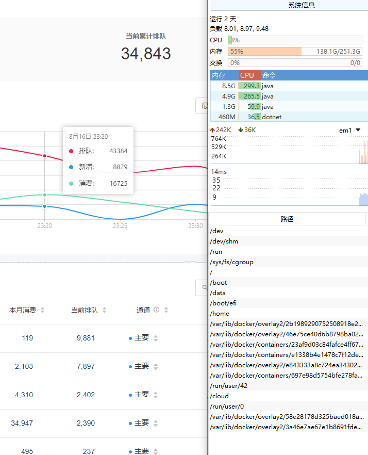Open 主要 channel selector for row with 7,897
The image size is (368, 455).
coord(156,366)
